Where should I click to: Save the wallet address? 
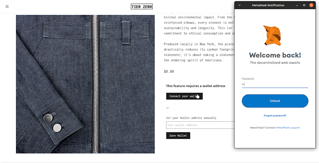pyautogui.click(x=178, y=136)
